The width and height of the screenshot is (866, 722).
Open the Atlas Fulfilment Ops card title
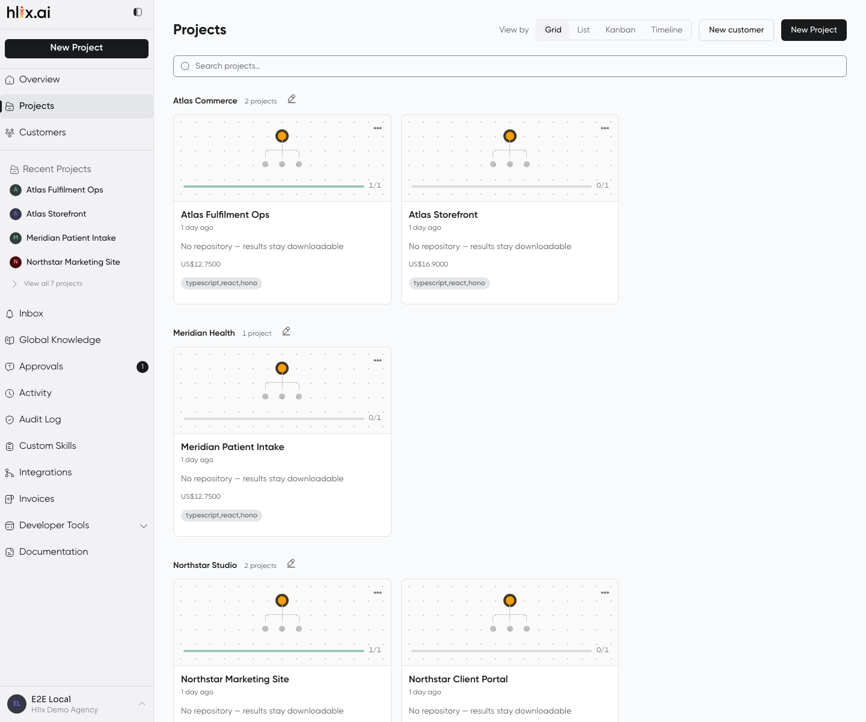tap(225, 215)
